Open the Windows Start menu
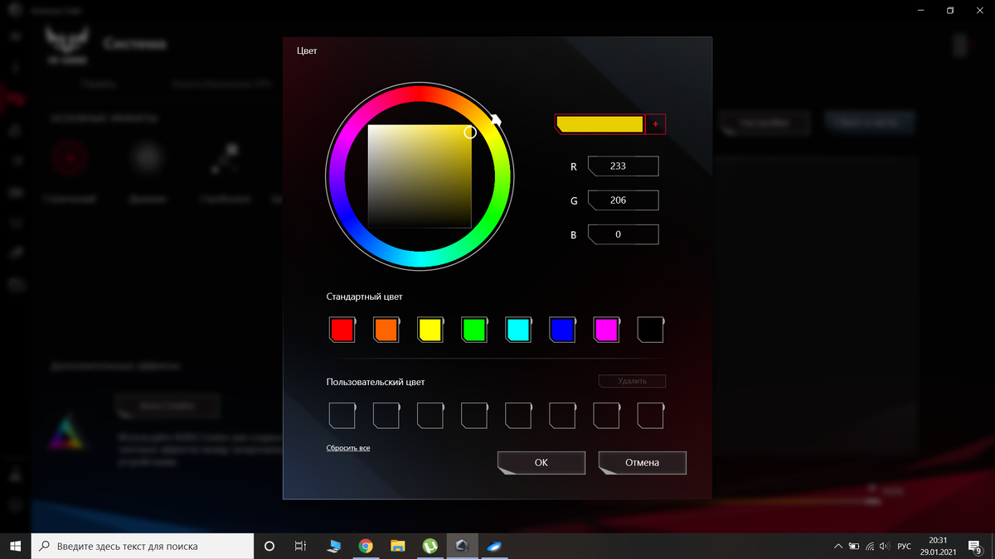 16,546
